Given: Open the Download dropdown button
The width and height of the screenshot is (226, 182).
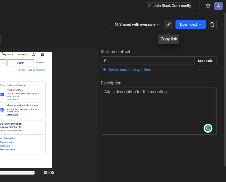Looking at the screenshot, I should 190,24.
